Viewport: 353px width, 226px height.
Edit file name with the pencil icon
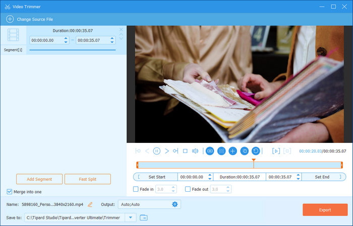(x=90, y=204)
